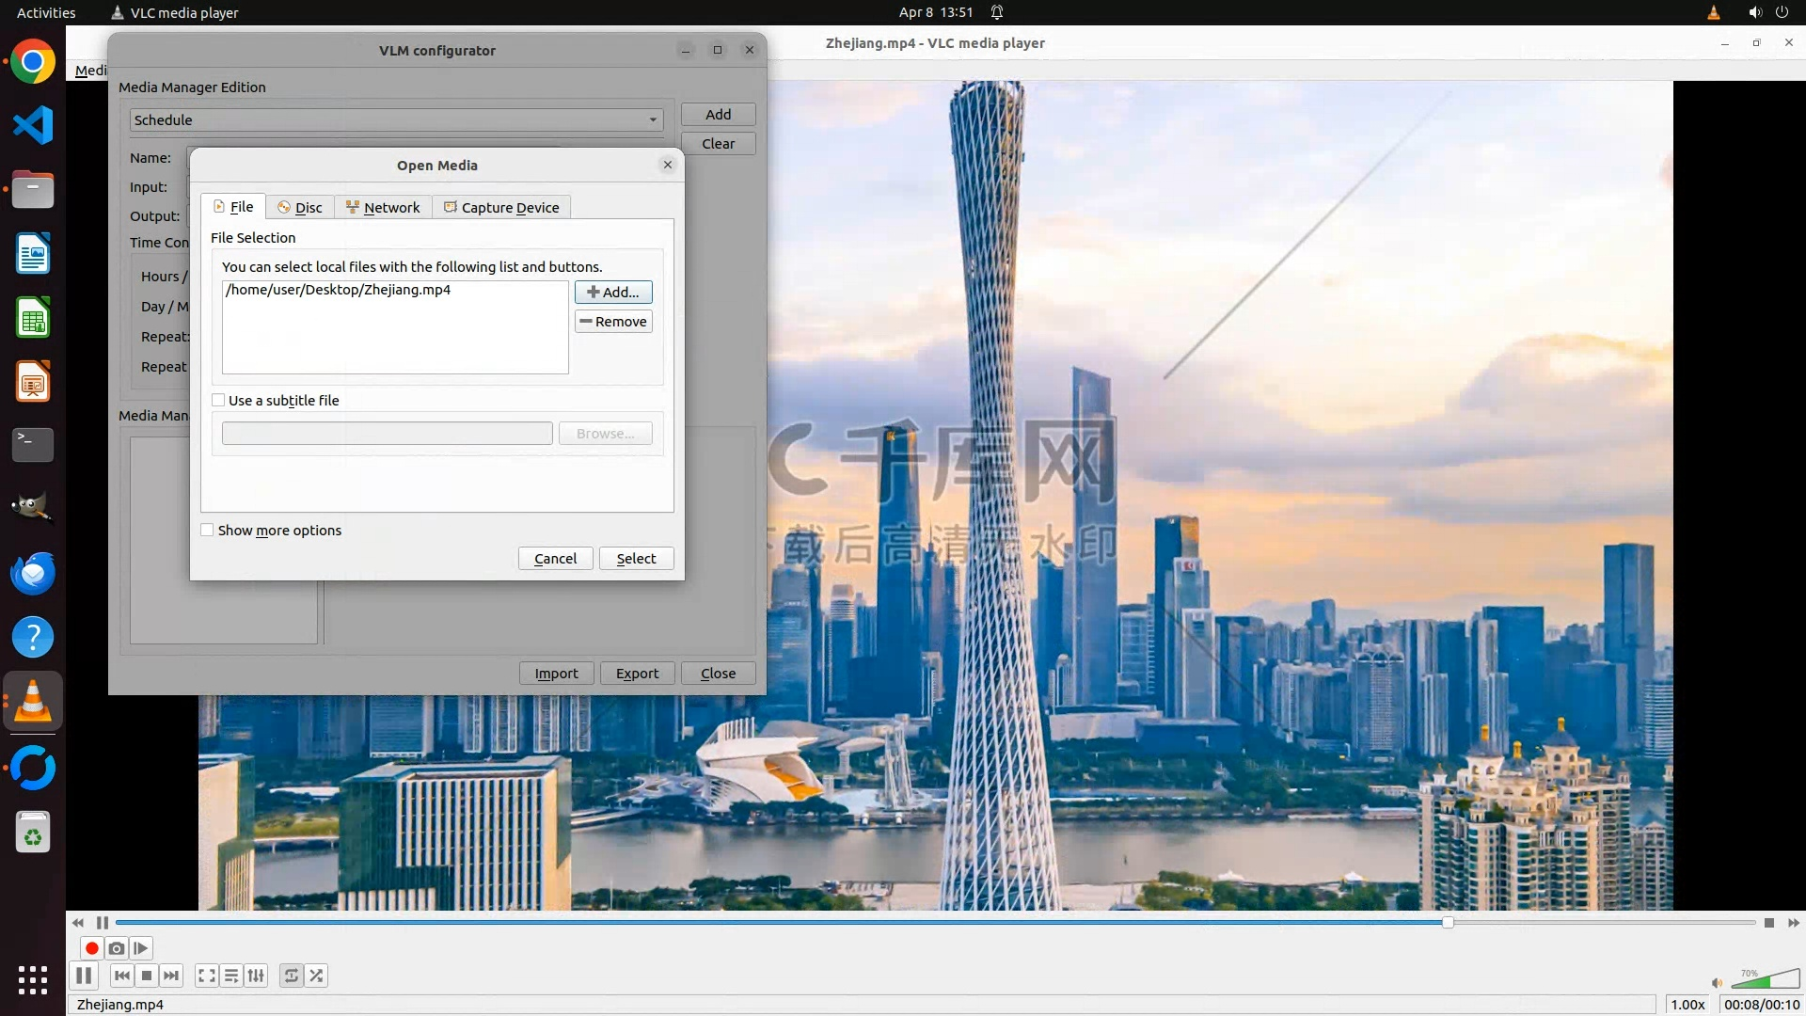1806x1016 pixels.
Task: Click the red Record button
Action: [91, 948]
